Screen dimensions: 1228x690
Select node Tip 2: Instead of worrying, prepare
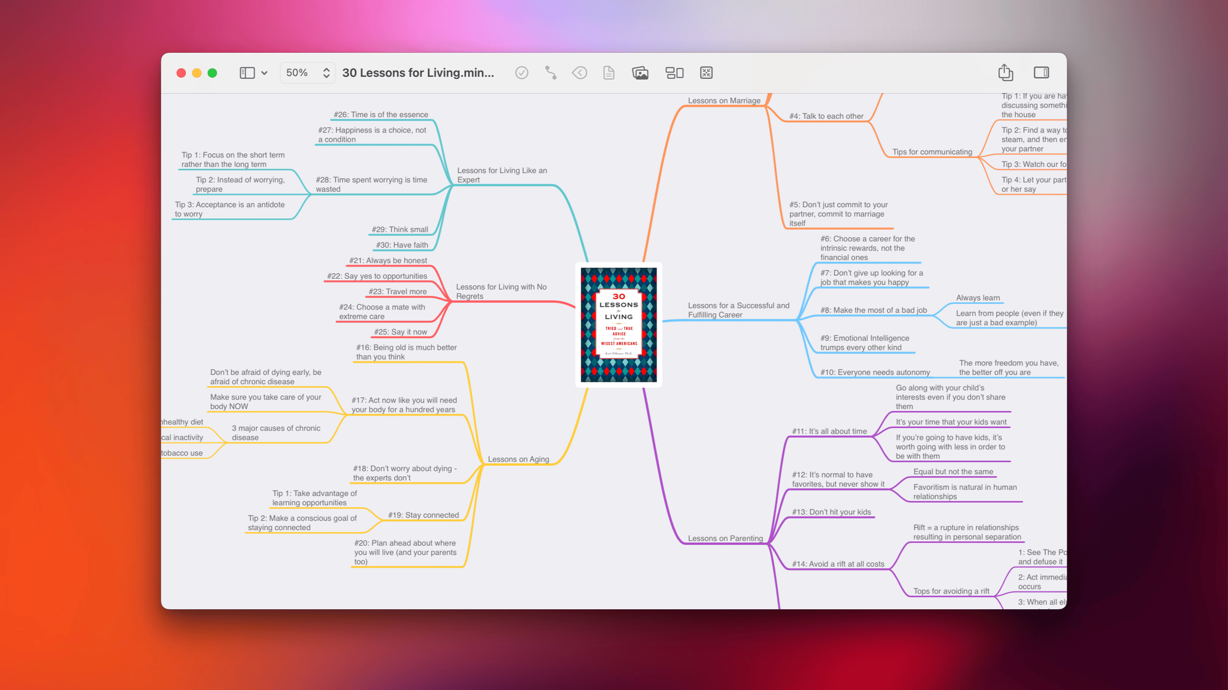click(240, 184)
